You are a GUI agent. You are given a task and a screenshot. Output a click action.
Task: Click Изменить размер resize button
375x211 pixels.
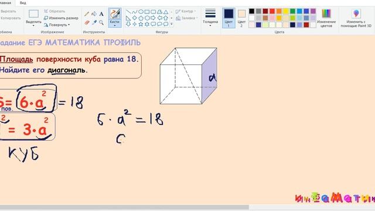[61, 18]
